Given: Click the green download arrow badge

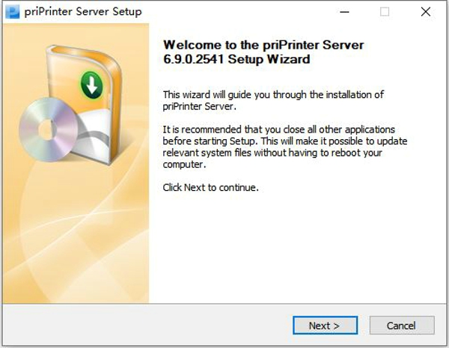Looking at the screenshot, I should [92, 85].
